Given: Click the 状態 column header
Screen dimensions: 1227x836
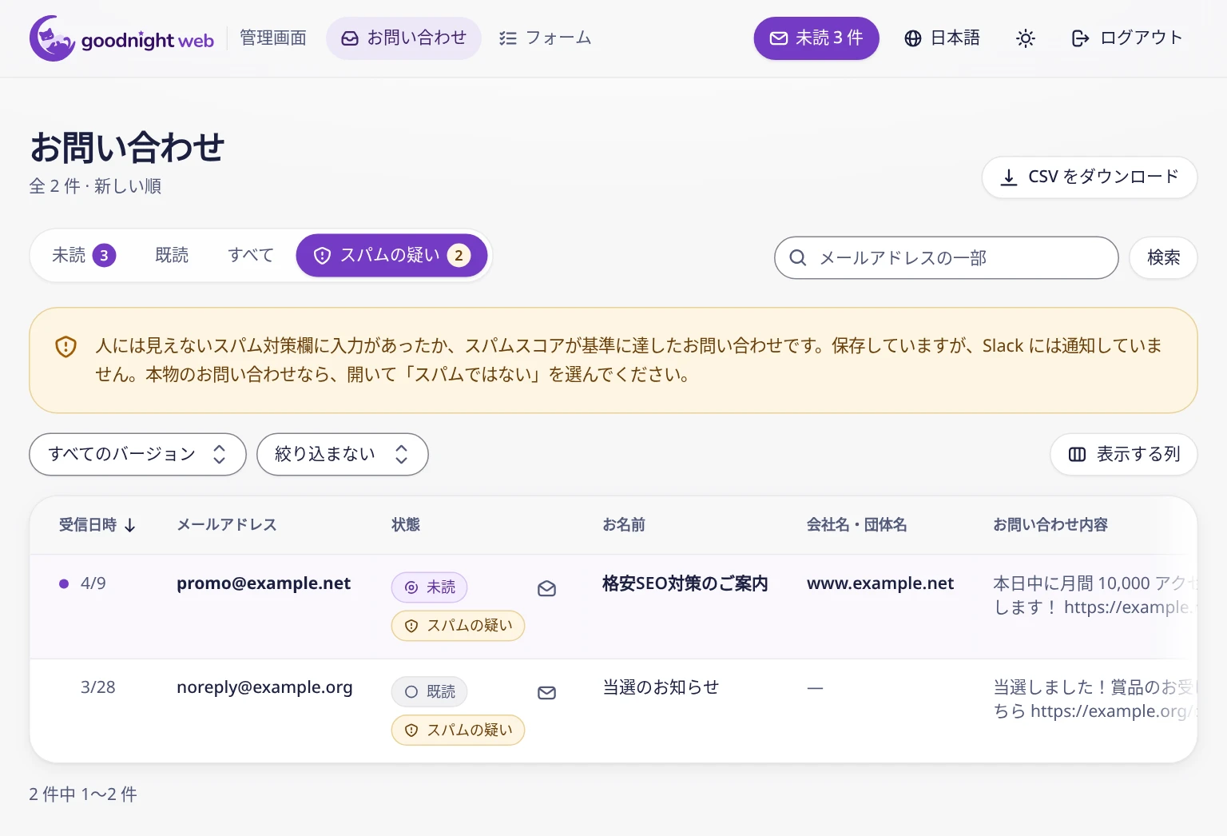Looking at the screenshot, I should pyautogui.click(x=406, y=525).
